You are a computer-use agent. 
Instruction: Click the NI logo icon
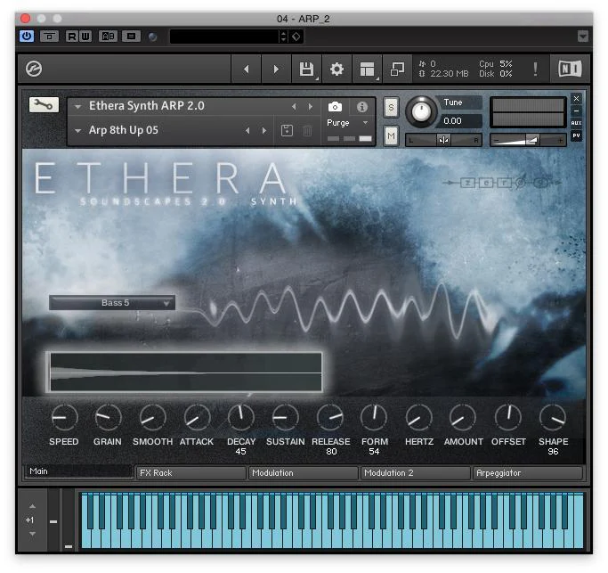click(570, 69)
